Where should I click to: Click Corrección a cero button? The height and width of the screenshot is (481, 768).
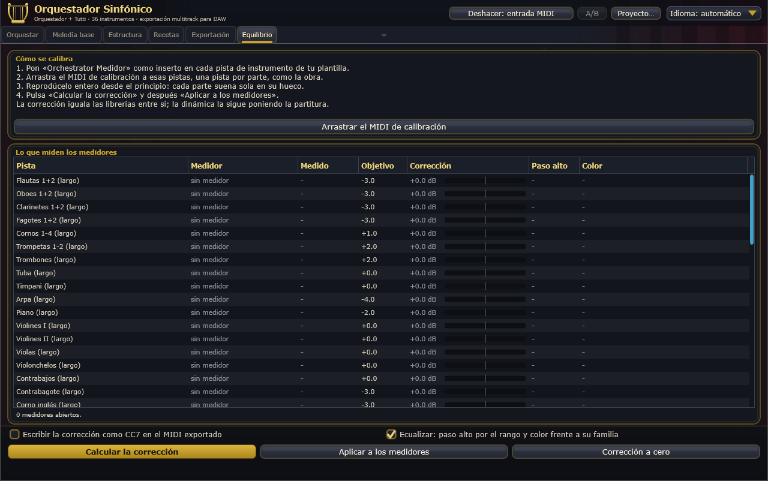pyautogui.click(x=636, y=452)
